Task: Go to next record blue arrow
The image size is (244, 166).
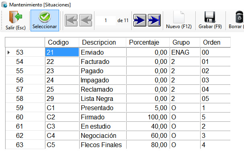Action: coord(140,20)
